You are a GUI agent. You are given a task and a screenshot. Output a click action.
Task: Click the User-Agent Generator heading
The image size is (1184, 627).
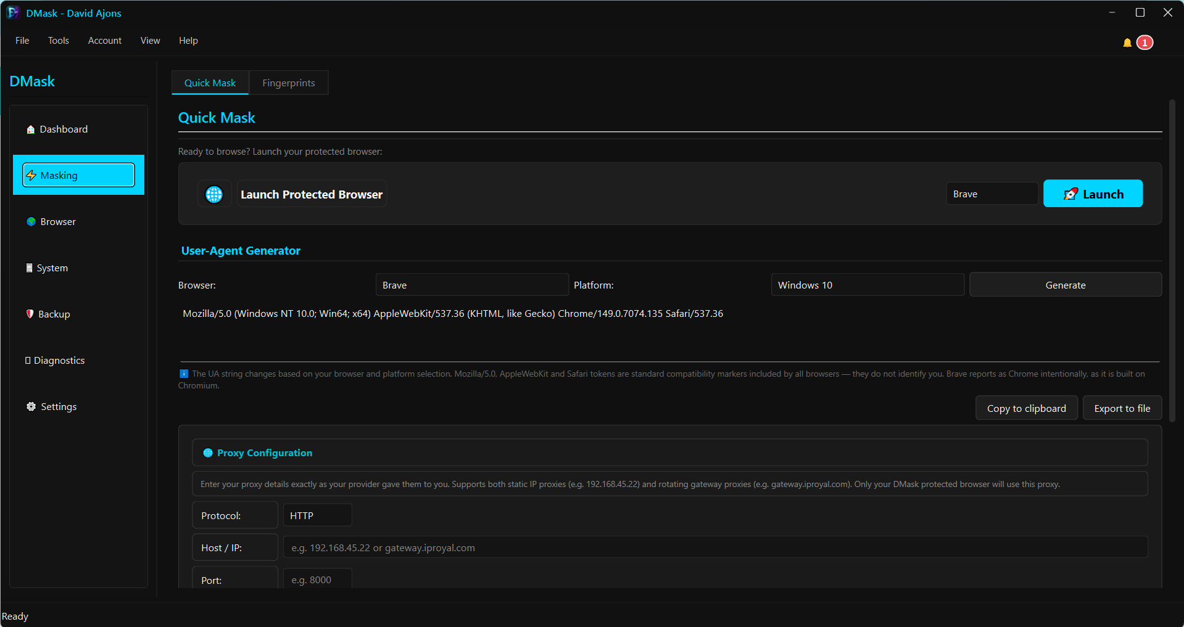coord(241,251)
